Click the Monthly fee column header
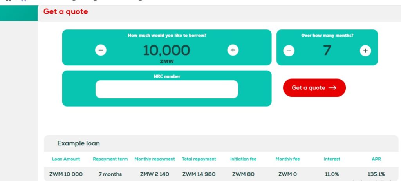This screenshot has height=181, width=401. click(288, 159)
